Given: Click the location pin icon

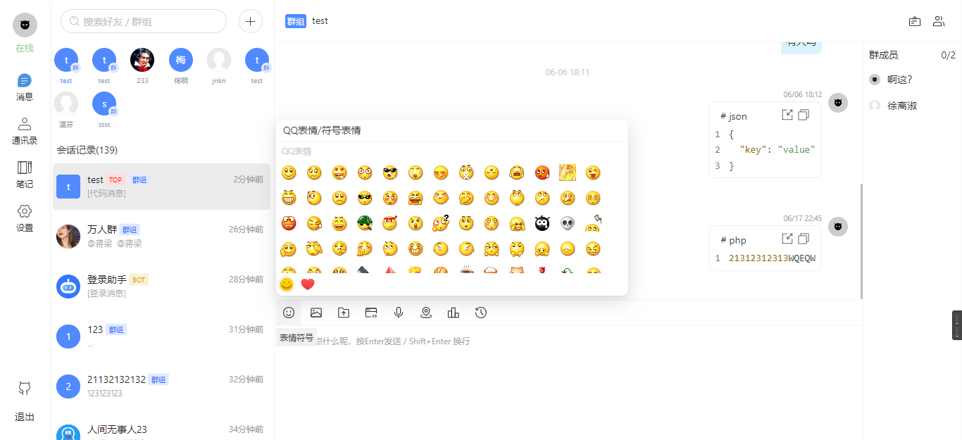Looking at the screenshot, I should (426, 313).
